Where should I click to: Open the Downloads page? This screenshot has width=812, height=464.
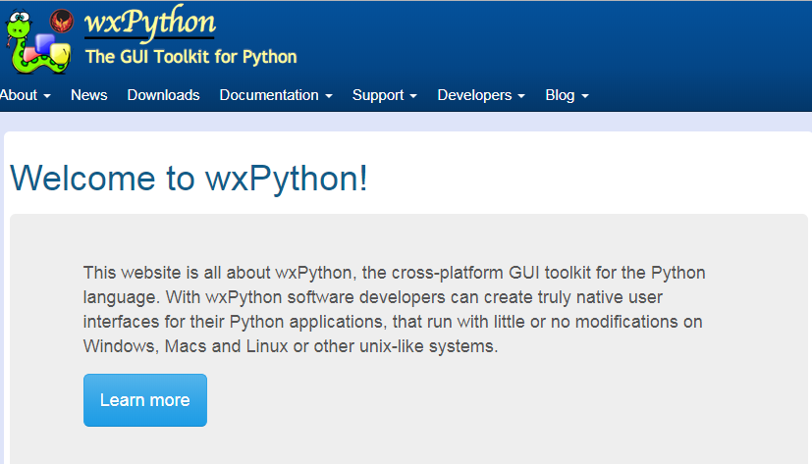click(163, 95)
